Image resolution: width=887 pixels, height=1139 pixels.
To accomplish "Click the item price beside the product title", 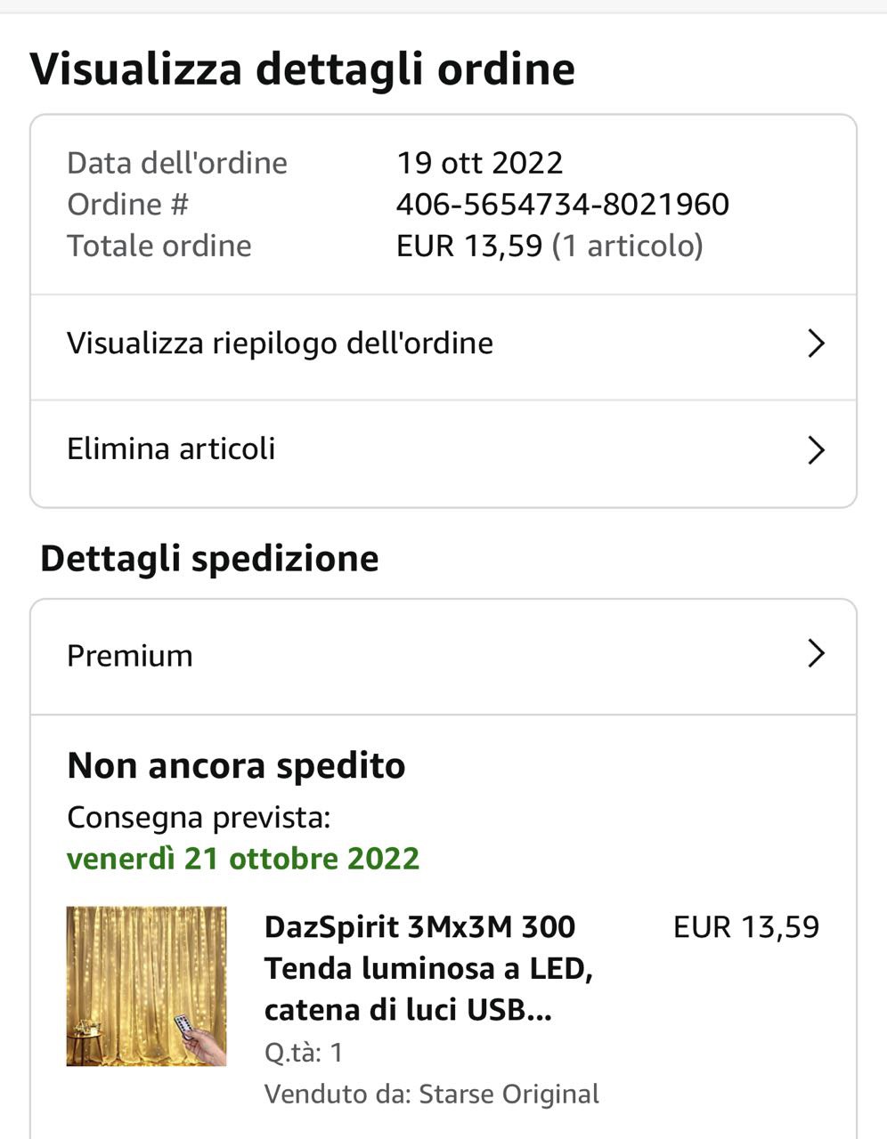I will (x=746, y=927).
